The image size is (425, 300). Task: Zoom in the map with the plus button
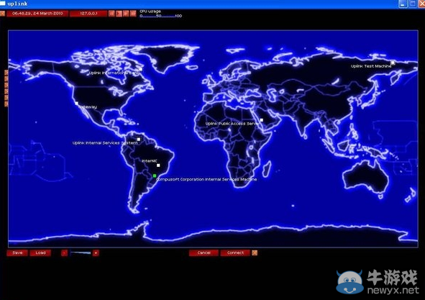(x=96, y=253)
